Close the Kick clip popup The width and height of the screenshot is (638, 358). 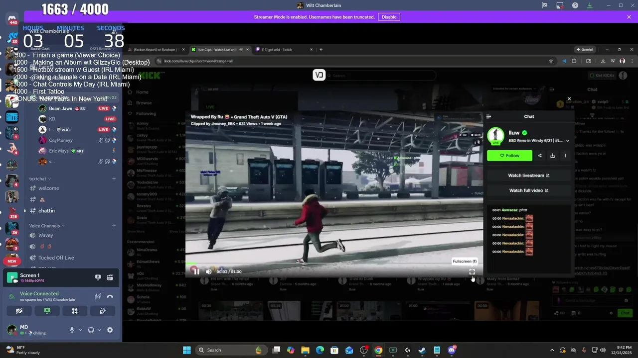pos(569,99)
